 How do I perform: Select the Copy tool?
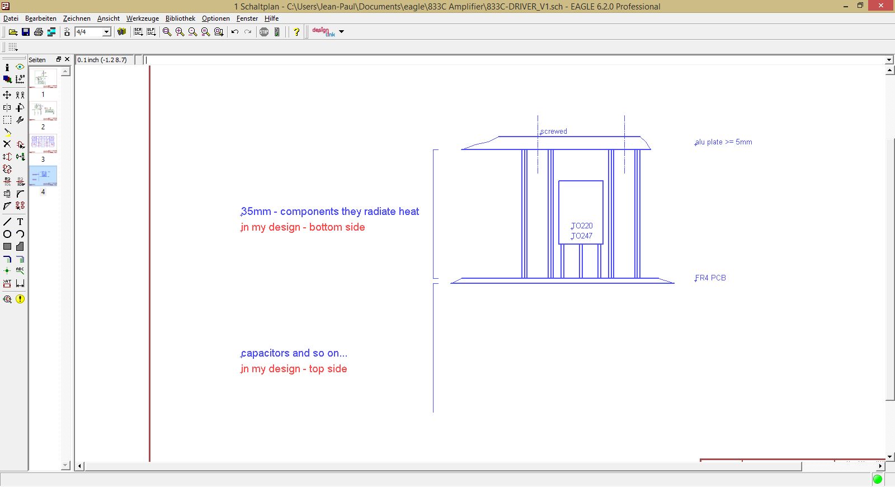[x=20, y=95]
